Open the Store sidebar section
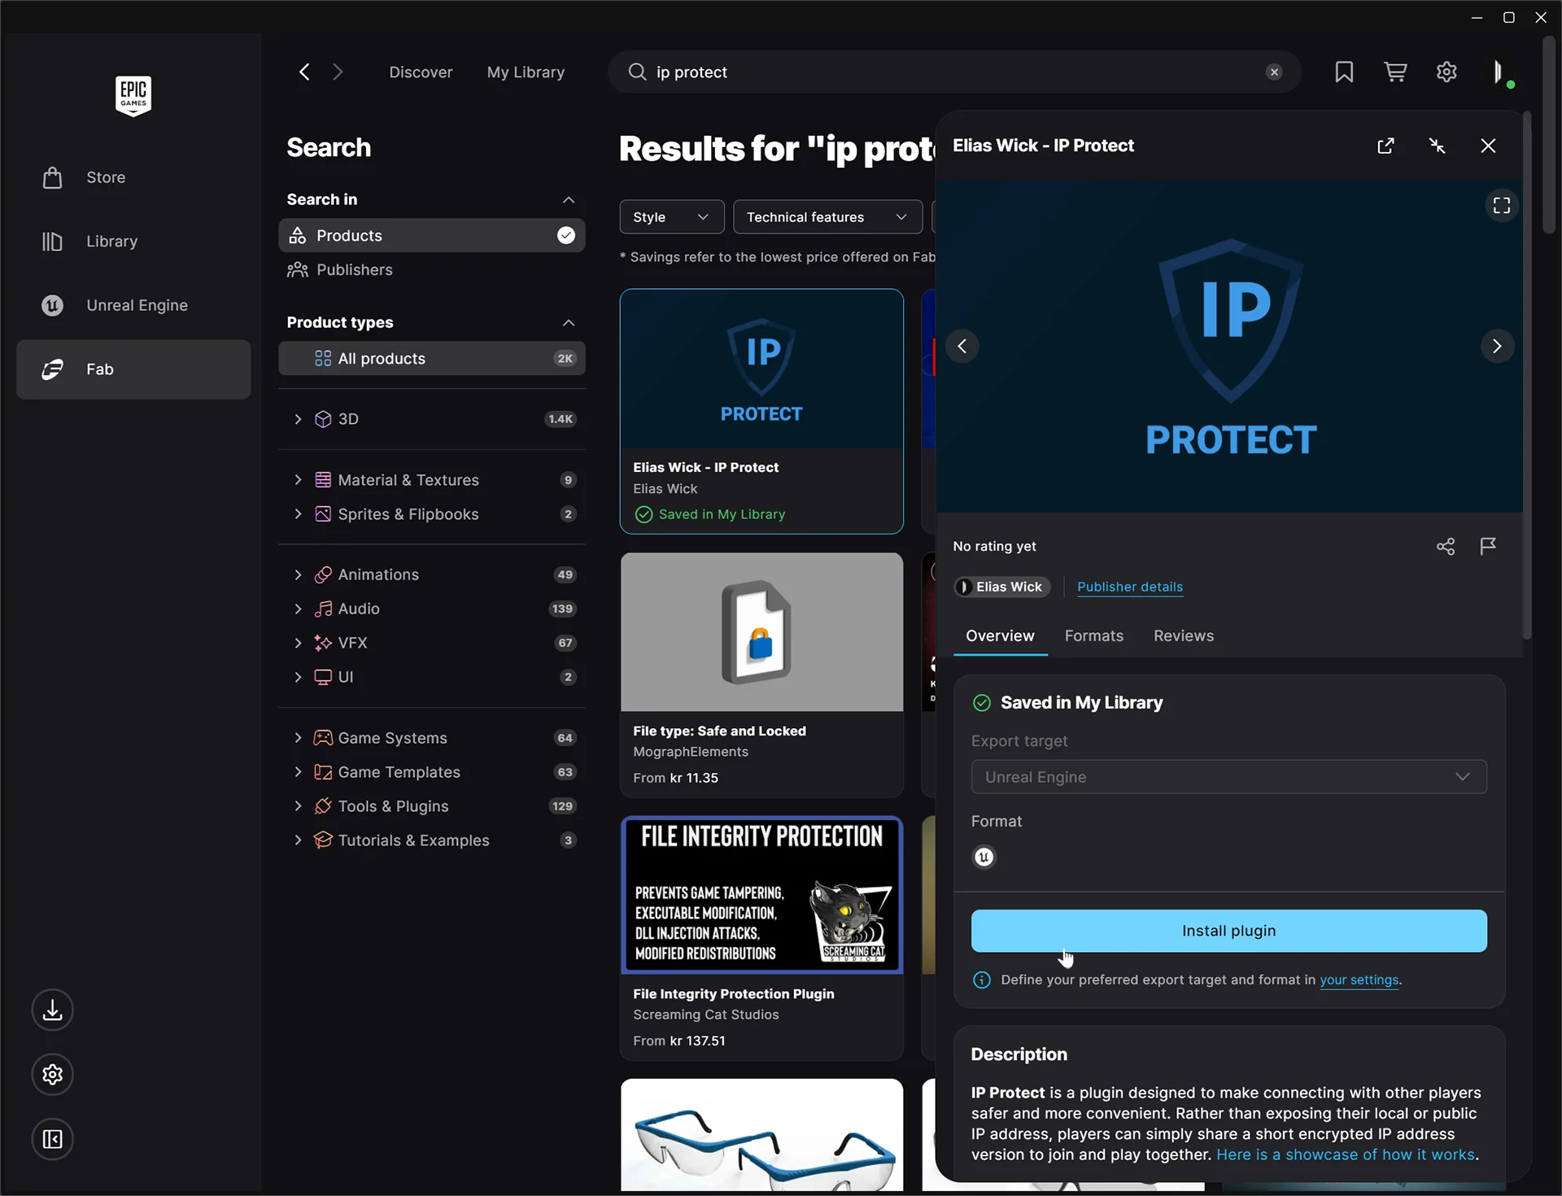Image resolution: width=1562 pixels, height=1196 pixels. (x=133, y=177)
